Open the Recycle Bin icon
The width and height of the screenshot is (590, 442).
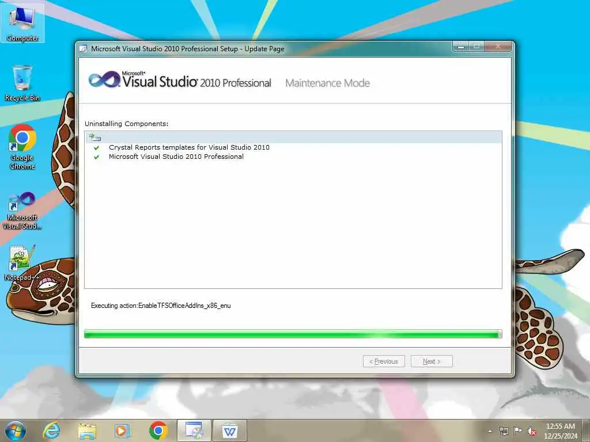click(x=22, y=83)
